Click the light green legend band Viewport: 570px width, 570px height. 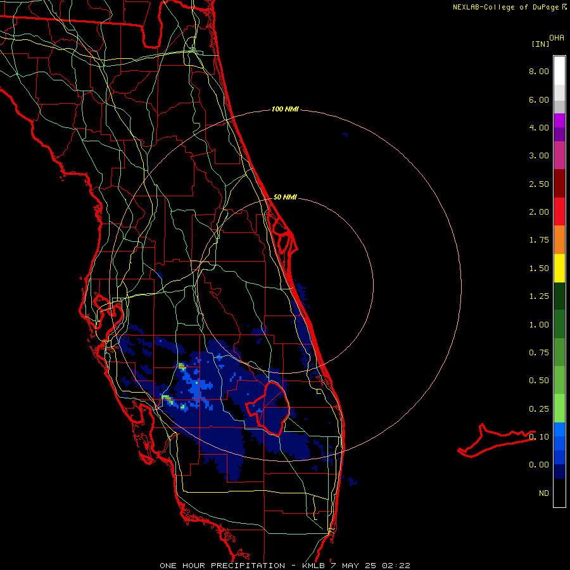coord(559,408)
